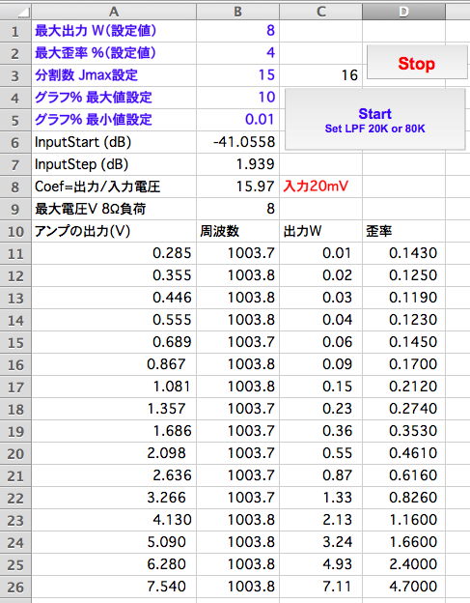
Task: Click the 出力W header cell
Action: coord(320,232)
